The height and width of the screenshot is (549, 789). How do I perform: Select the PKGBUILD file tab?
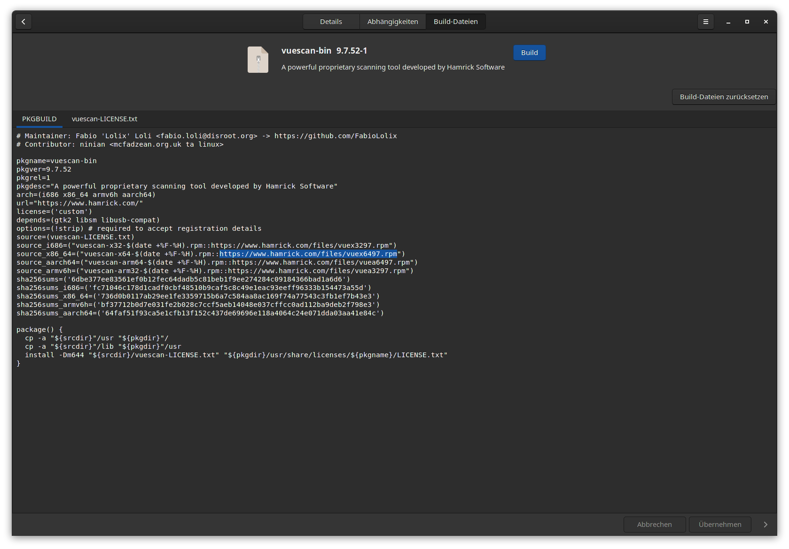[39, 119]
